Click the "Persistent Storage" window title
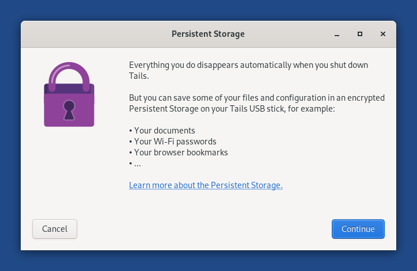417x271 pixels. click(208, 34)
